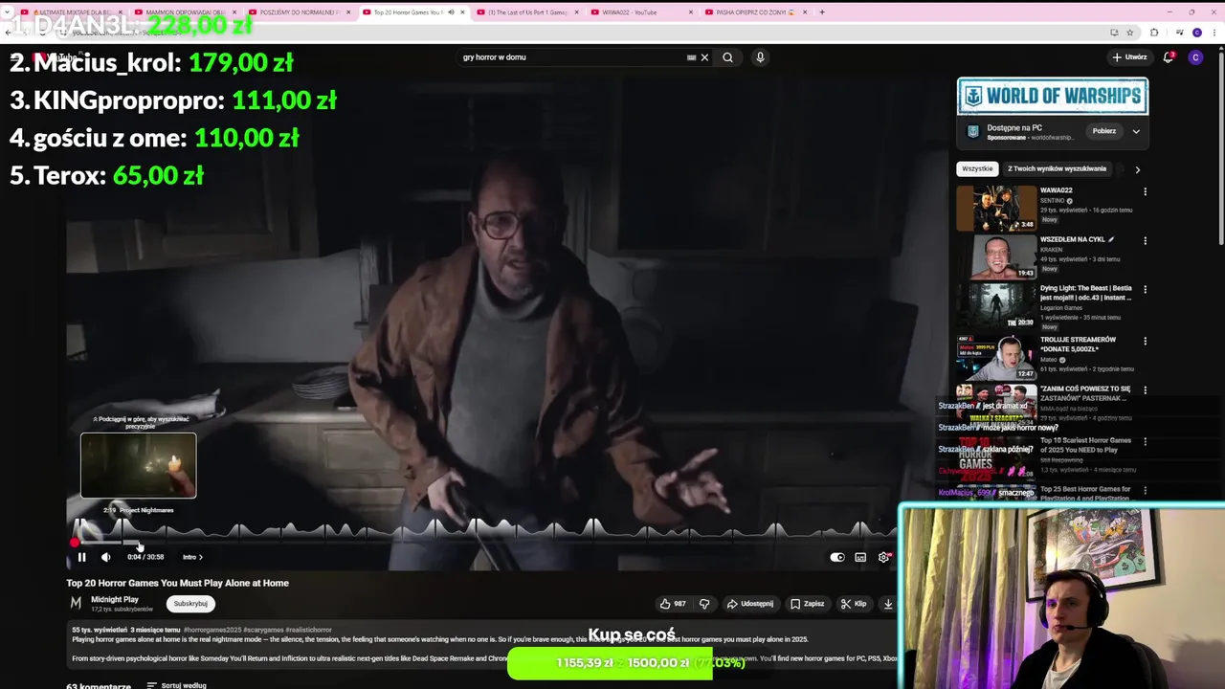Open options menu for WAWA022 video

click(1145, 191)
